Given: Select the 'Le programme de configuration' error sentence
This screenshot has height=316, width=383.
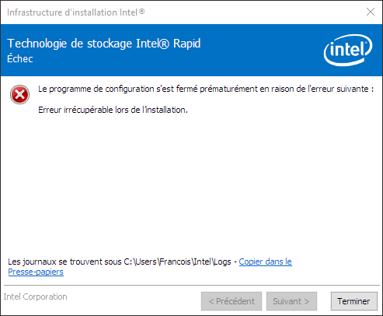Looking at the screenshot, I should click(206, 89).
